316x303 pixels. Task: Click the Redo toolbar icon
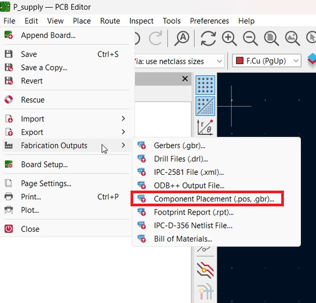coord(156,38)
